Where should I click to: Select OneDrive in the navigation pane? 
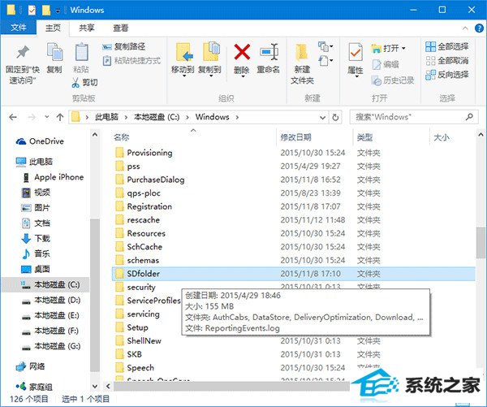(40, 141)
